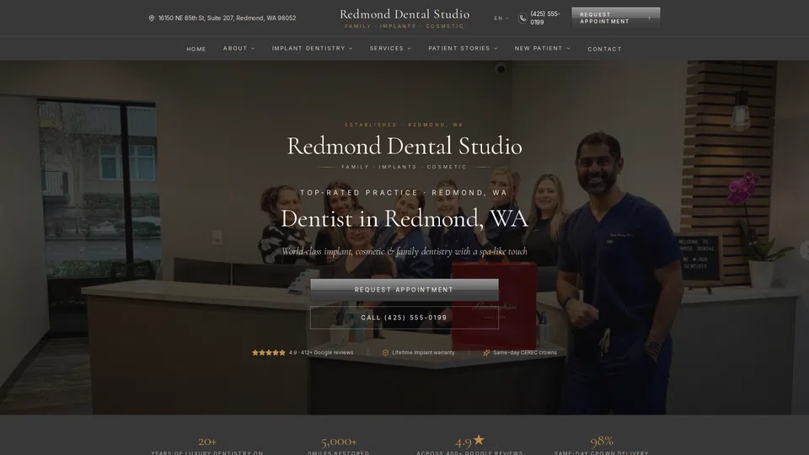
Task: Click the header Request Appointment button
Action: 615,18
